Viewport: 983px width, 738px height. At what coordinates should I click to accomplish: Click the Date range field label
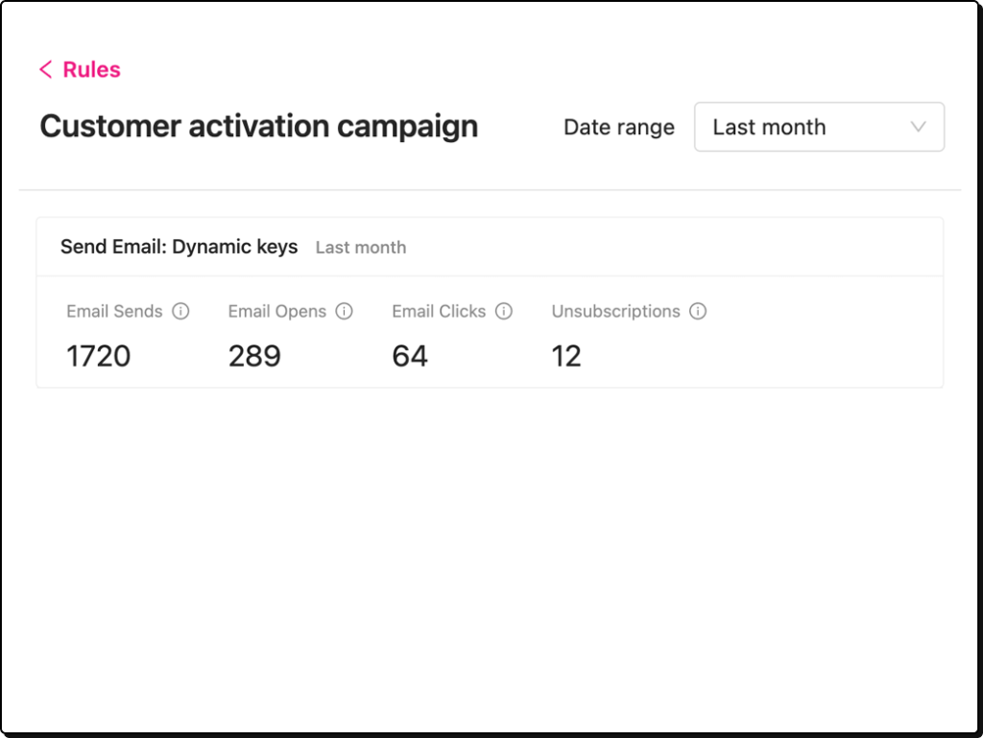coord(618,127)
